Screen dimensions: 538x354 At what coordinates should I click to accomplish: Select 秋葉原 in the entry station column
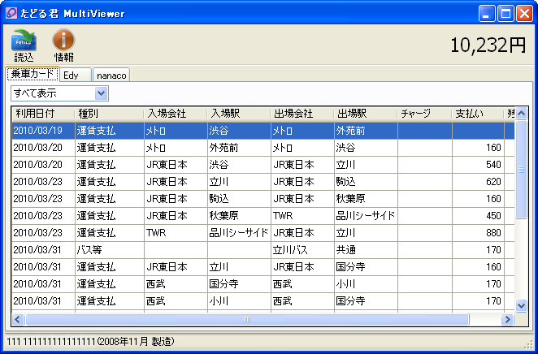[239, 216]
